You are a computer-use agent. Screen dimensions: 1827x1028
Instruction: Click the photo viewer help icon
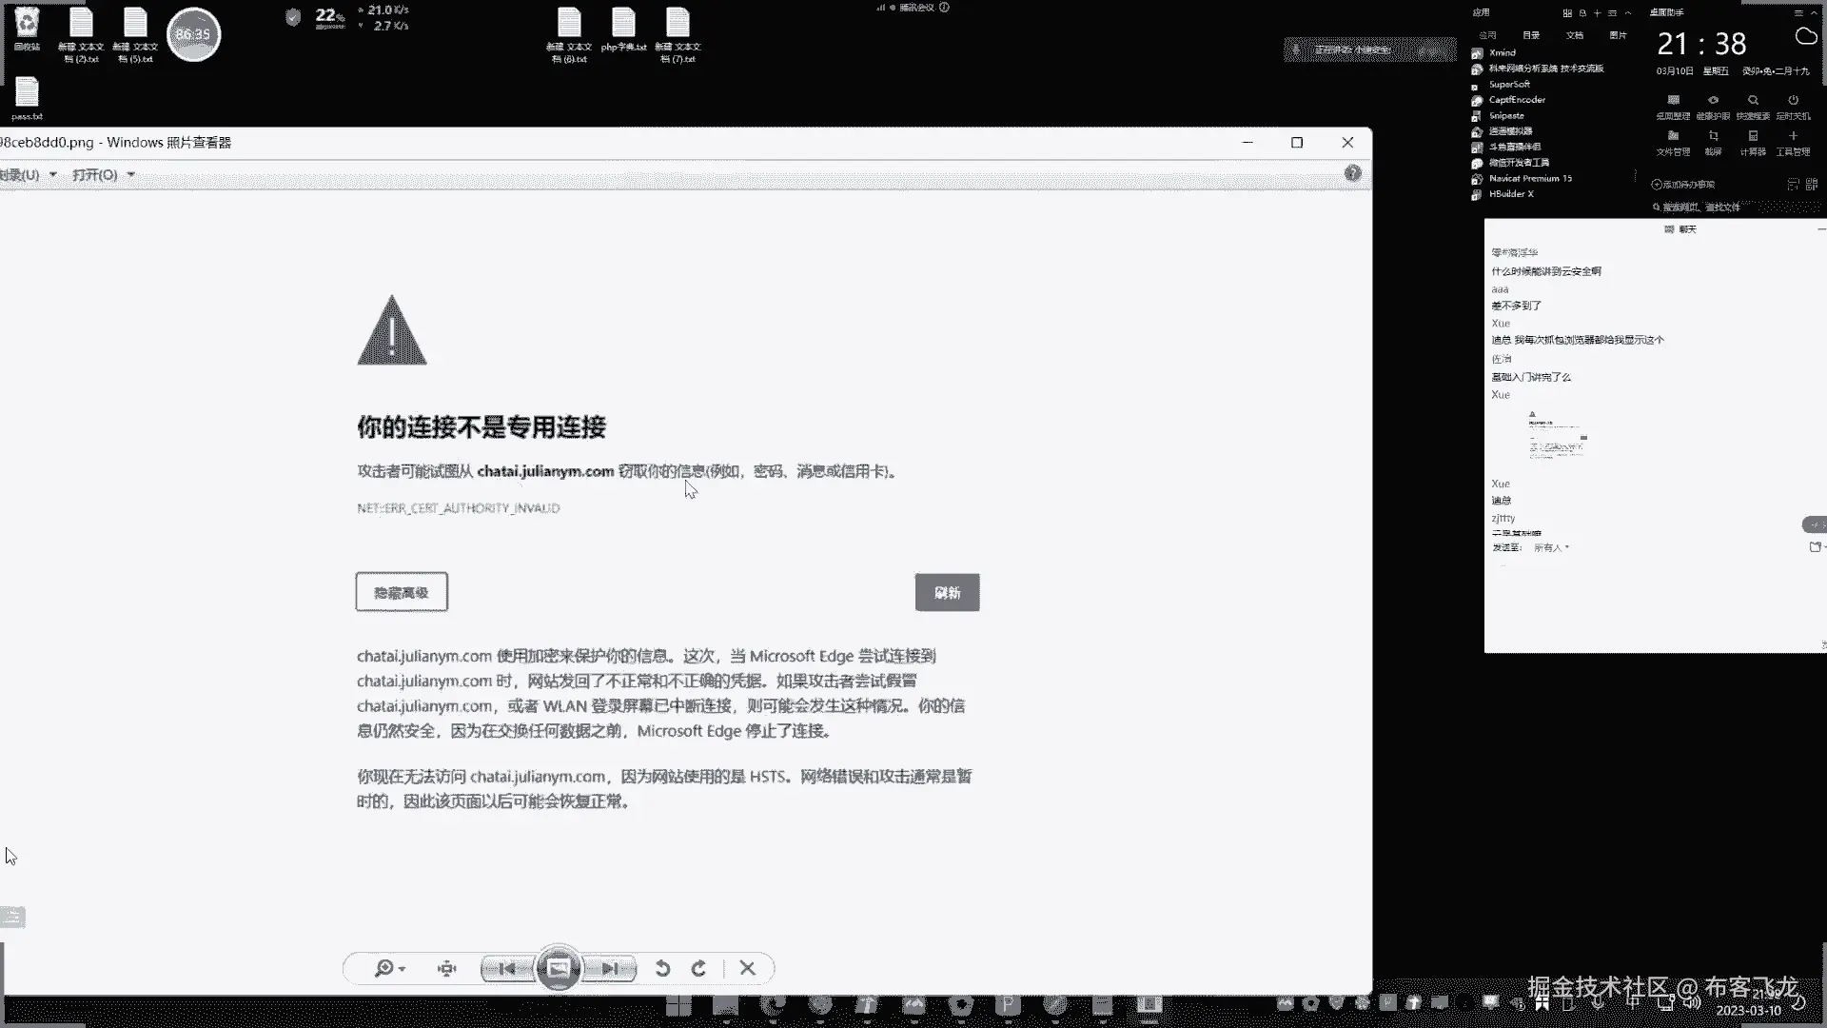tap(1352, 173)
